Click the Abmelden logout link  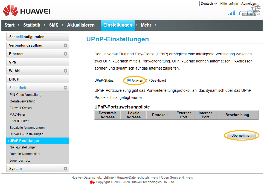(x=248, y=4)
